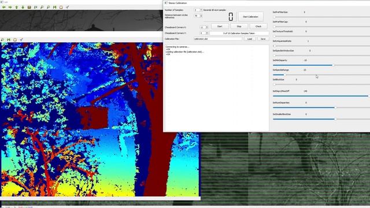Reset zoom to original size in top toolbar
370x208 pixels.
tap(29, 8)
